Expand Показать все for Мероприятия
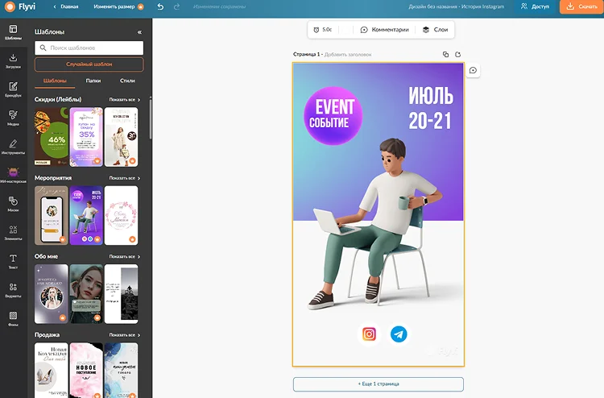This screenshot has height=398, width=604. (x=124, y=178)
